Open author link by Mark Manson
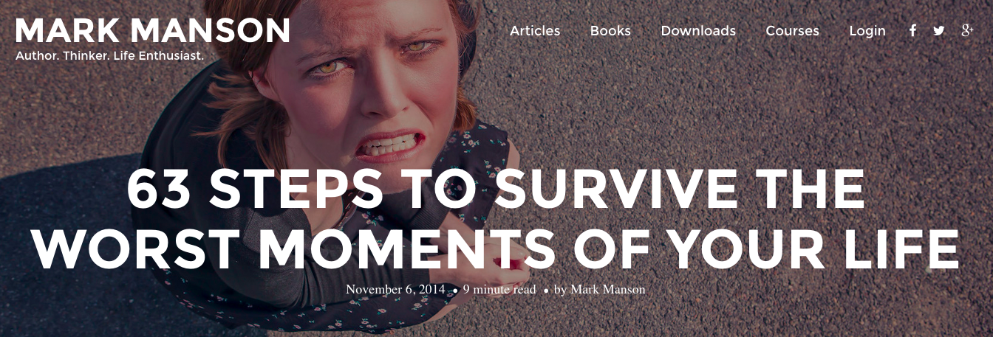993x337 pixels. [x=599, y=289]
